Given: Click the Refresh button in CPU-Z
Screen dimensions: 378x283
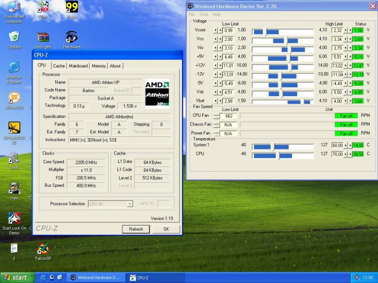Looking at the screenshot, I should coord(136,229).
